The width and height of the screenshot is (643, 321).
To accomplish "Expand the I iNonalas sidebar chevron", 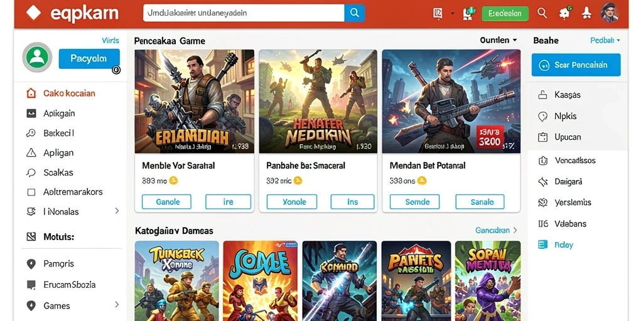I will pos(117,211).
